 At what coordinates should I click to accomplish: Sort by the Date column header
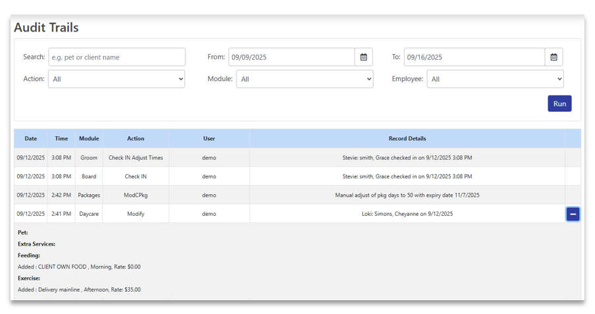30,139
